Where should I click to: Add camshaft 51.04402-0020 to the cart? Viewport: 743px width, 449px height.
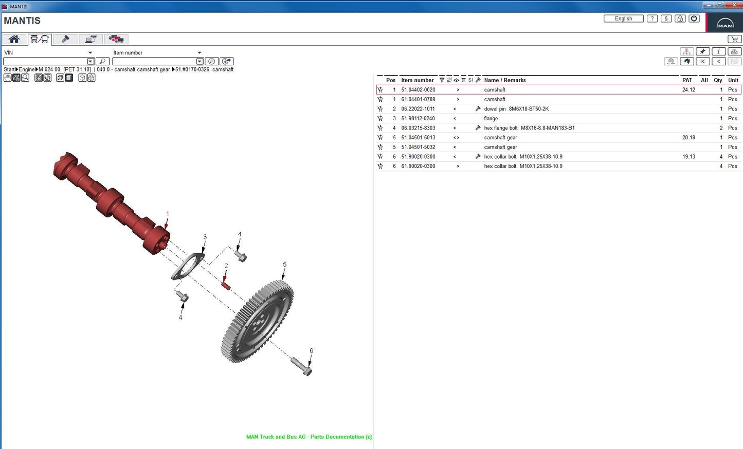point(380,89)
